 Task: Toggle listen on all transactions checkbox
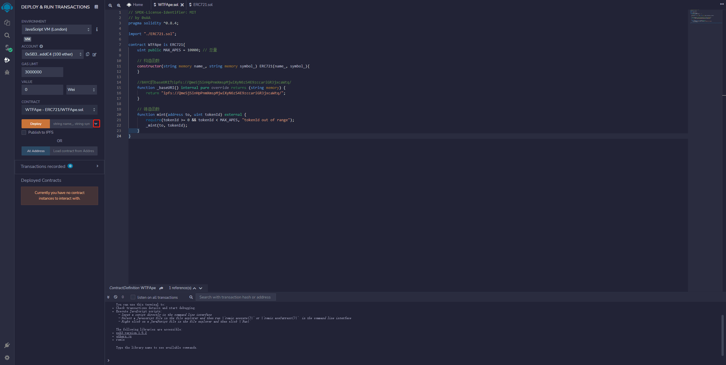(133, 297)
